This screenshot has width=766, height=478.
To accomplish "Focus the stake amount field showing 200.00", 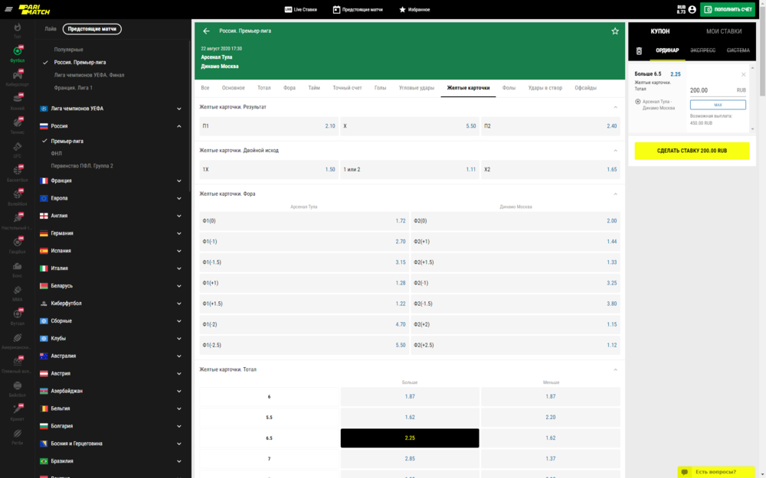I will [x=712, y=90].
